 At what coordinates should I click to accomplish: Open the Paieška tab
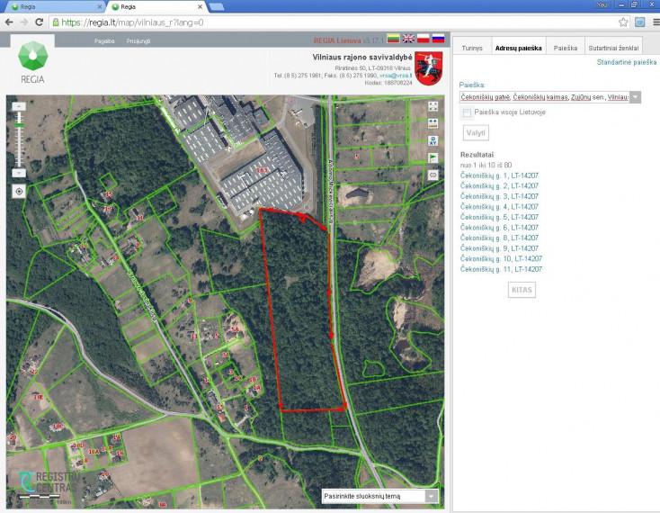pos(566,48)
